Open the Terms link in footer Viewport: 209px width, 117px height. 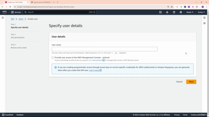point(185,115)
